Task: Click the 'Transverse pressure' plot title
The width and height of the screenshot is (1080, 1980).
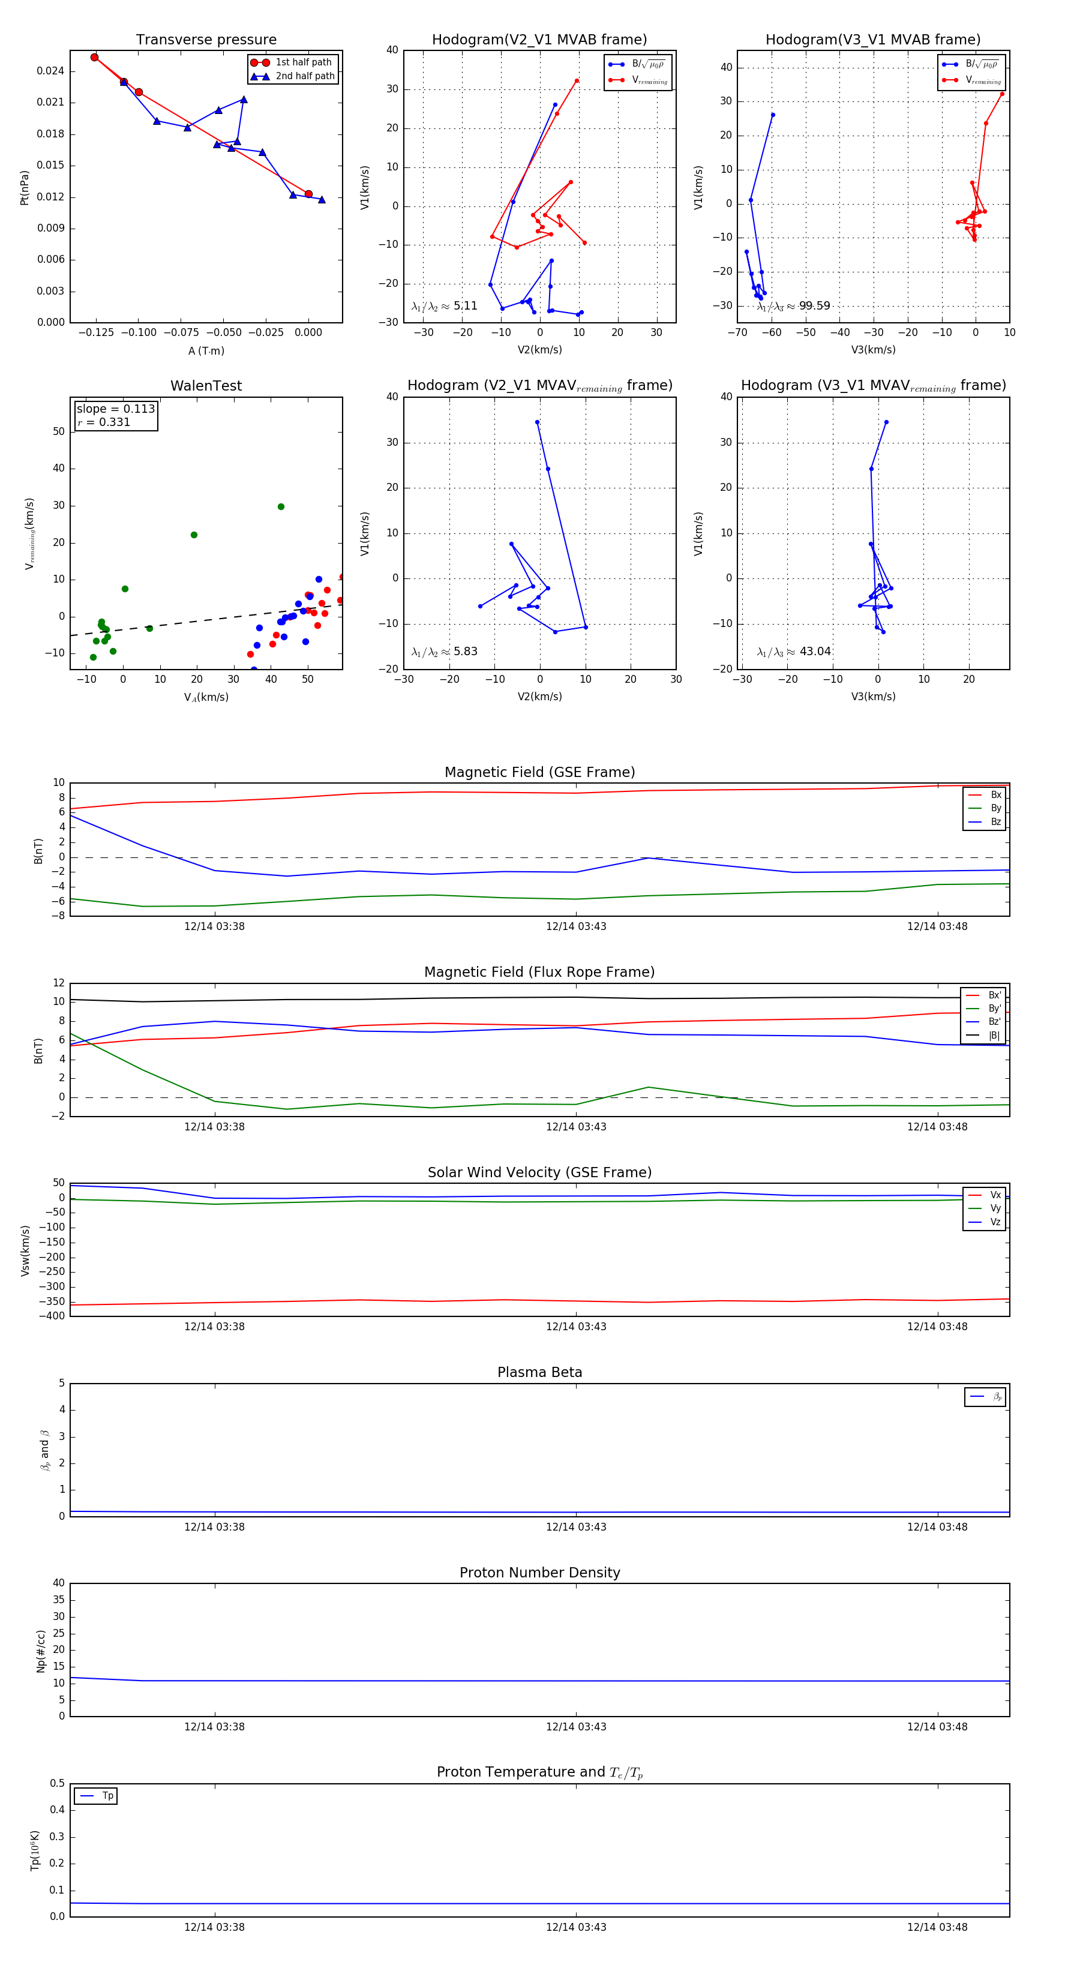Action: click(206, 40)
